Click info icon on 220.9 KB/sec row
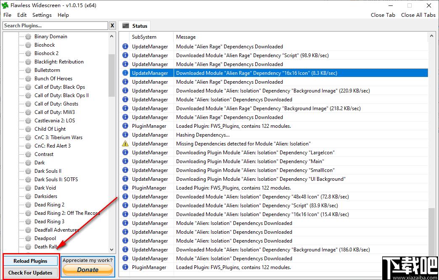439x280 pixels. pyautogui.click(x=125, y=90)
